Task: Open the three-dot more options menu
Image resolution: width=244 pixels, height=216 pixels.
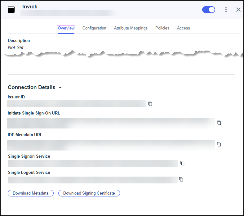Action: pos(226,10)
